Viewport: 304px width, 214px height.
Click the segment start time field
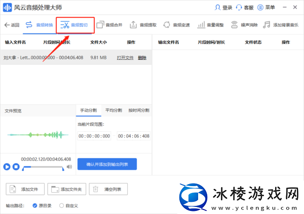94,136
